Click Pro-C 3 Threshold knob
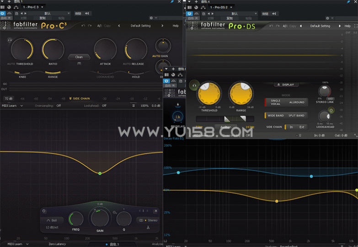Screen dimensions: 358x247 [x=22, y=49]
